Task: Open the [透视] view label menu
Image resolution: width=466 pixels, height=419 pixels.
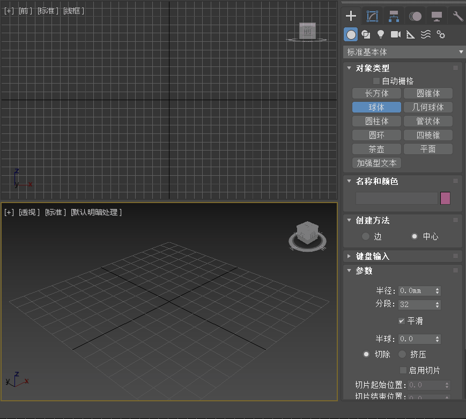Action: coord(29,212)
